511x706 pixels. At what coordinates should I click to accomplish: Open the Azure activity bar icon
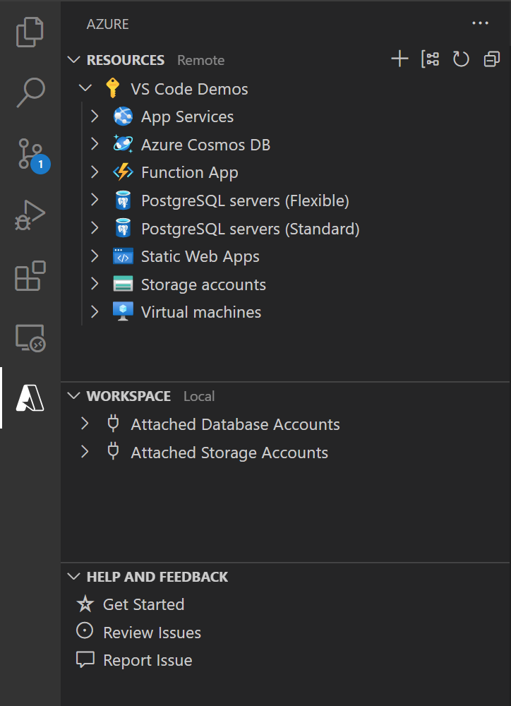(x=30, y=399)
